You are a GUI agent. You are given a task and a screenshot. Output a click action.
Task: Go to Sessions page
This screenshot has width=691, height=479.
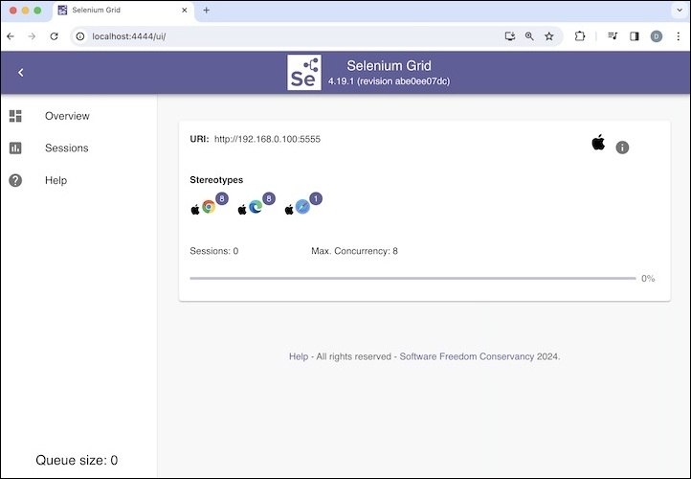[x=67, y=148]
